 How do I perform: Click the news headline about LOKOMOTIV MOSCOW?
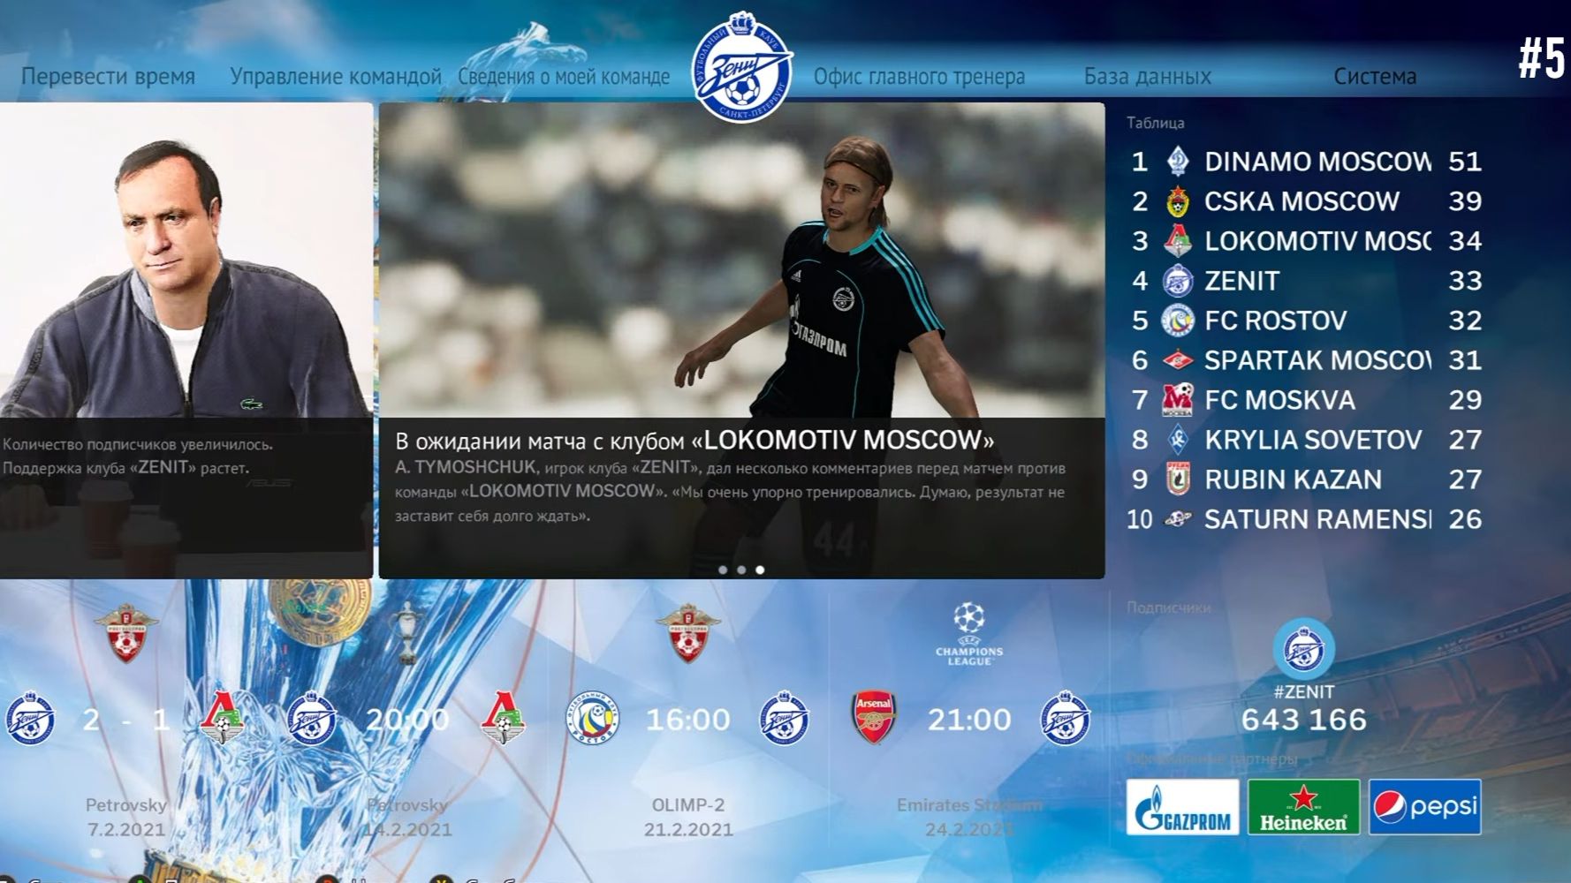click(694, 440)
